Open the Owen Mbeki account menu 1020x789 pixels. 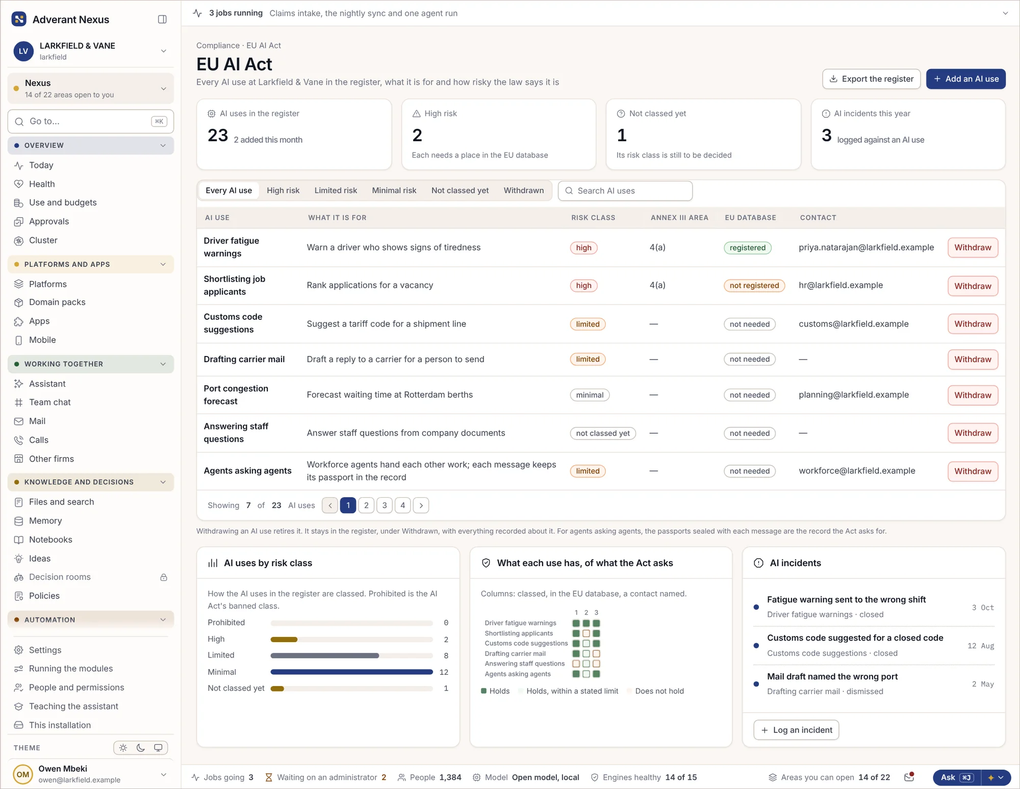click(91, 774)
